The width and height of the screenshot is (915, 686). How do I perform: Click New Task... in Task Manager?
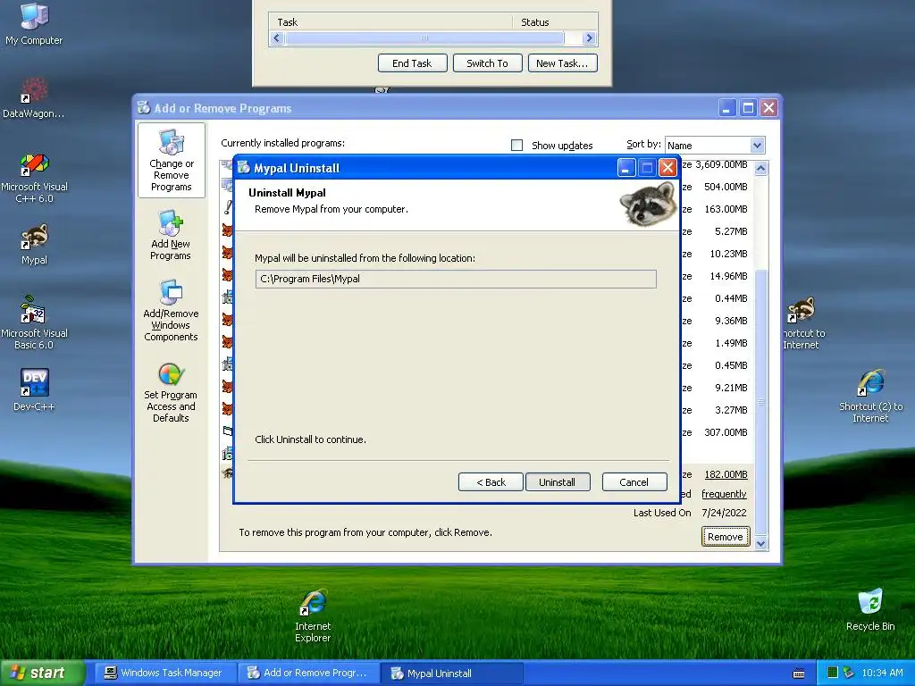(x=563, y=63)
